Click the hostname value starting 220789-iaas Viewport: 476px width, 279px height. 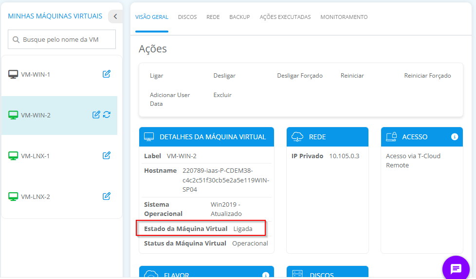(226, 180)
